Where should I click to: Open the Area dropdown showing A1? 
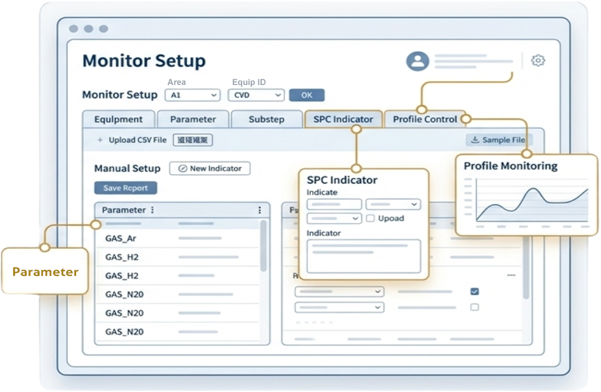[194, 95]
